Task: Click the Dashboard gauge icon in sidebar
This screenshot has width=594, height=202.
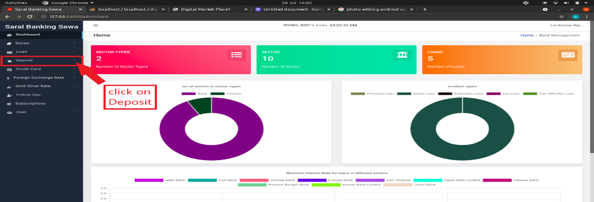Action: coord(9,35)
